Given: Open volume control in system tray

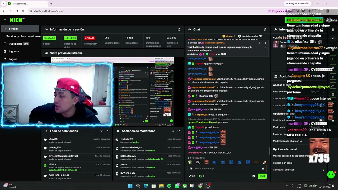Looking at the screenshot, I should (x=310, y=186).
